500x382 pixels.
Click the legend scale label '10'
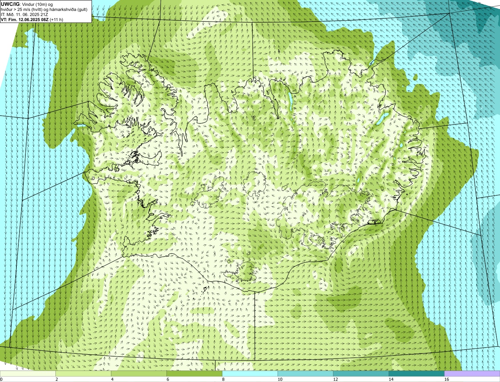(280, 379)
